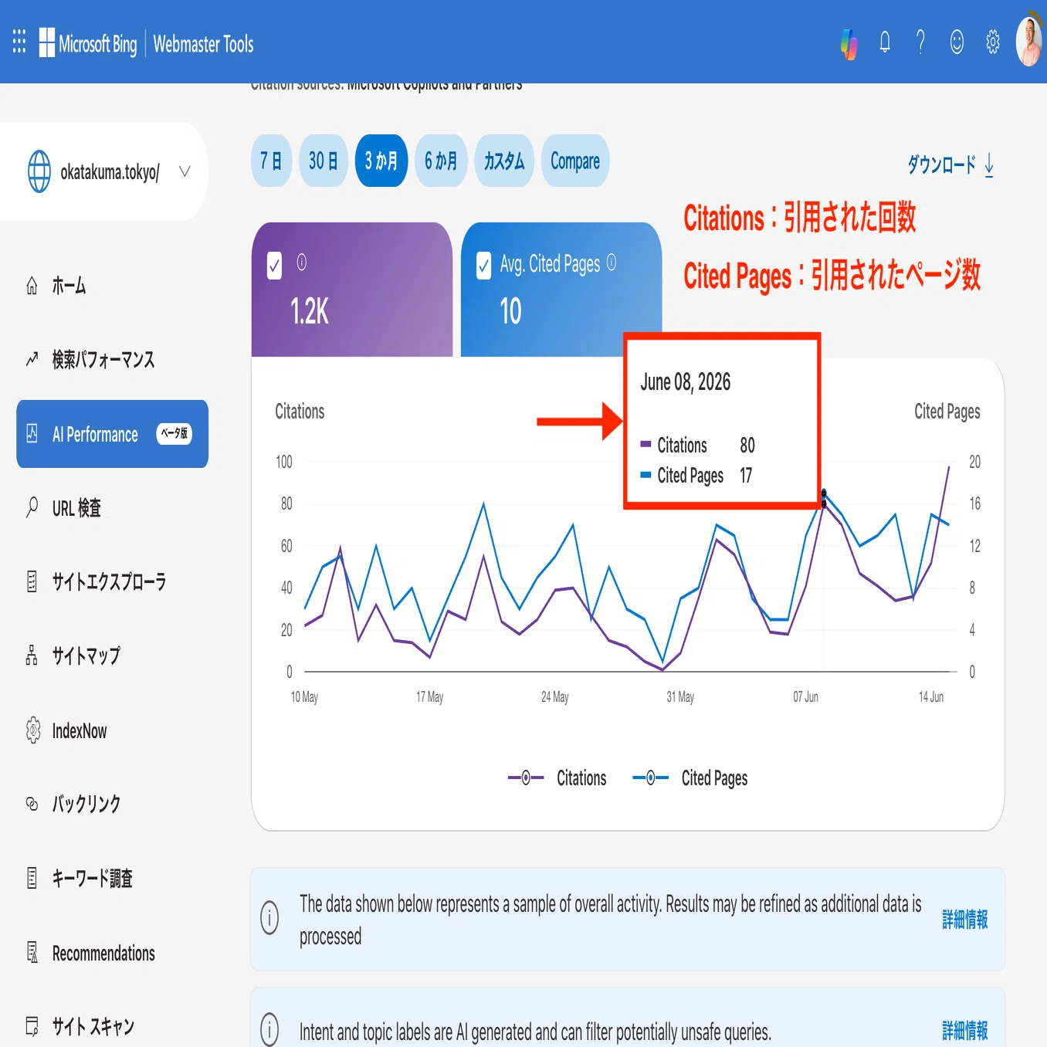This screenshot has height=1047, width=1047.
Task: Toggle the purple 1.2K card checkbox
Action: click(x=274, y=266)
